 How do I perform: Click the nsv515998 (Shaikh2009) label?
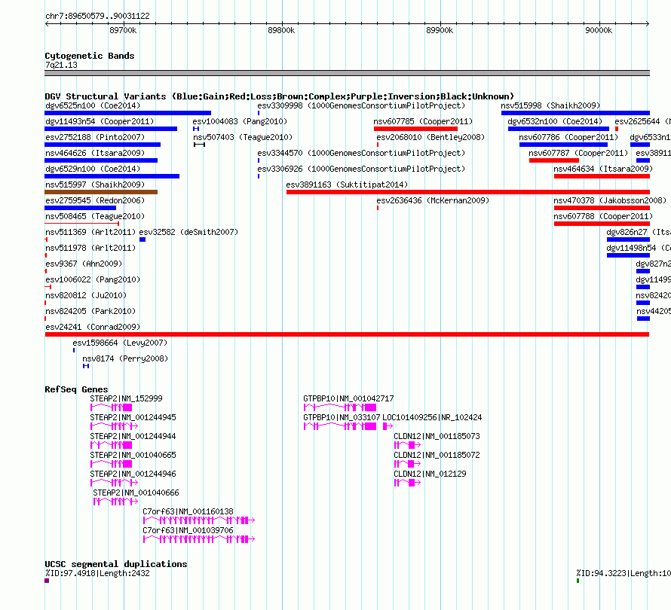click(x=550, y=105)
